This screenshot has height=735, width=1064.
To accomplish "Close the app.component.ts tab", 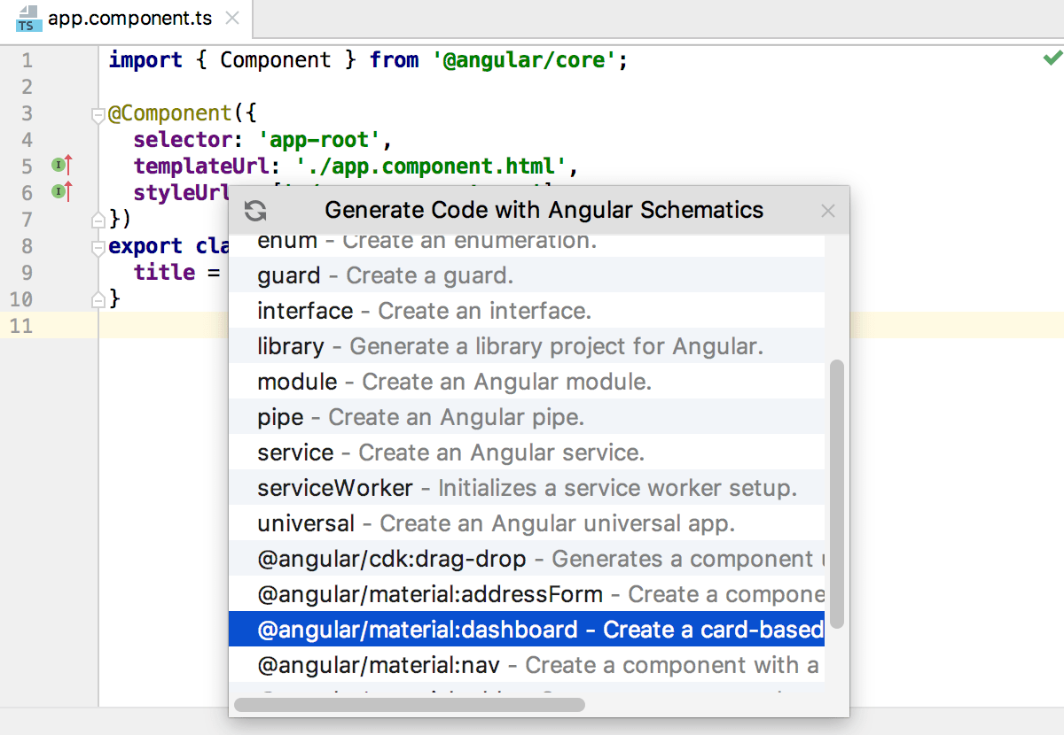I will (232, 19).
